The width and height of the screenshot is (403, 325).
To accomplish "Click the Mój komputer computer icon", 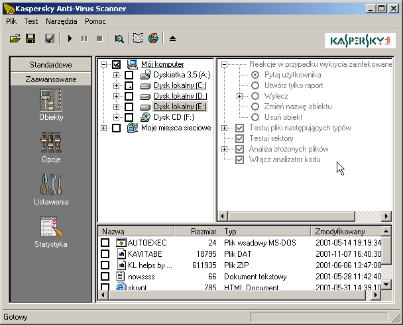I will coord(133,64).
